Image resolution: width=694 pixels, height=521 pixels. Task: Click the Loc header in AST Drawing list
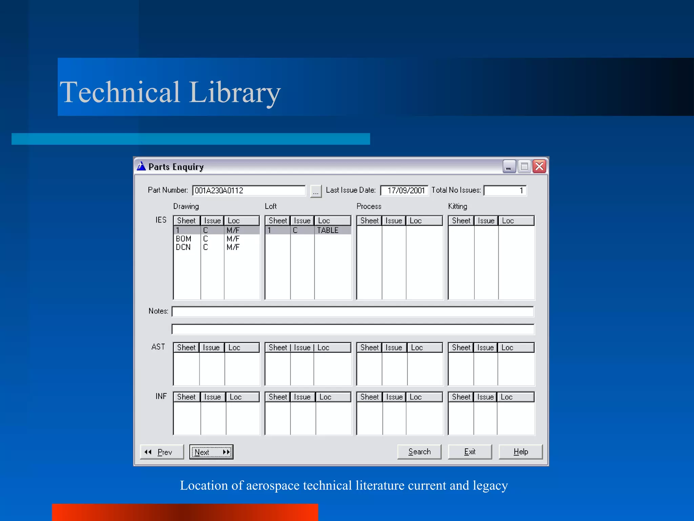click(242, 347)
